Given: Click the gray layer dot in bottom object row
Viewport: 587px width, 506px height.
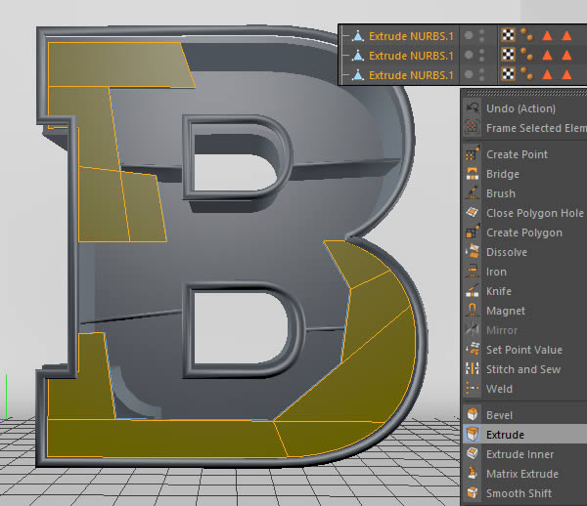Looking at the screenshot, I should (469, 74).
